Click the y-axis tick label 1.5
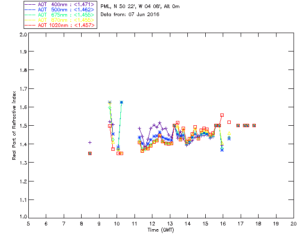 (x=23, y=126)
